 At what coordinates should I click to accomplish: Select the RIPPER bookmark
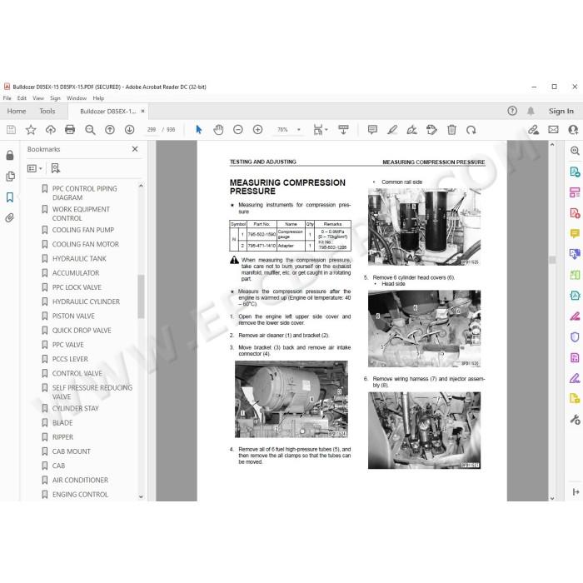tap(62, 437)
